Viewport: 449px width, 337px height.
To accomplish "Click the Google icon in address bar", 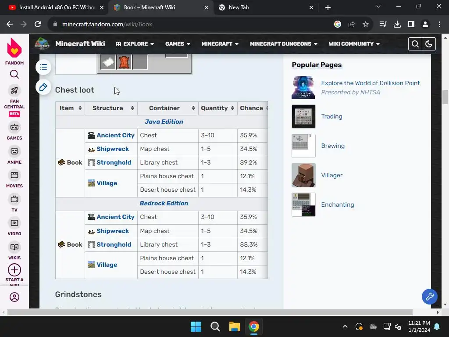I will coord(338,25).
